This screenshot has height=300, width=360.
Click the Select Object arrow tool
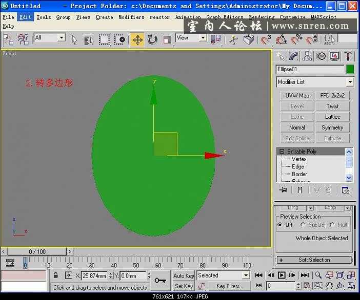[x=74, y=39]
